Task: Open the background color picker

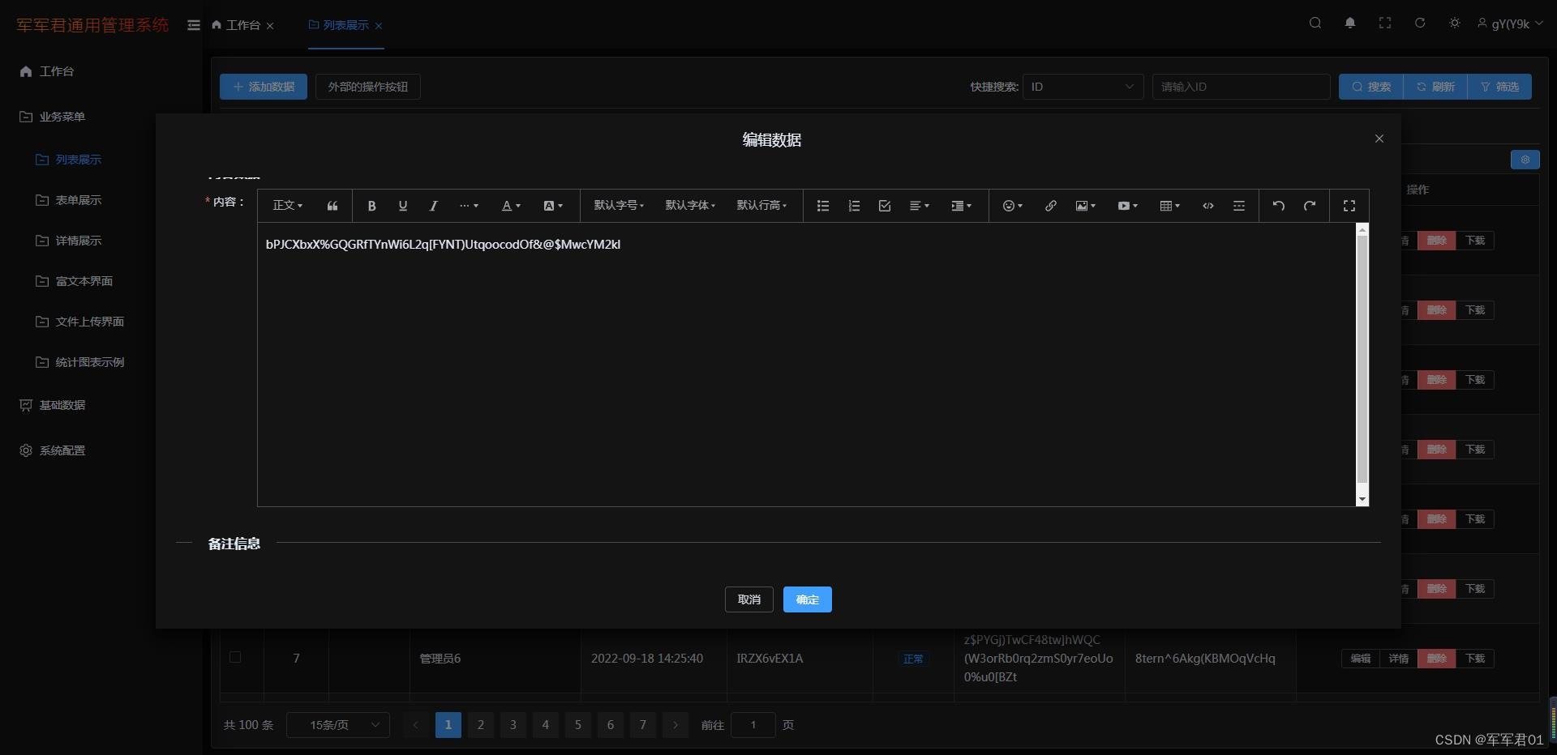Action: pos(553,206)
